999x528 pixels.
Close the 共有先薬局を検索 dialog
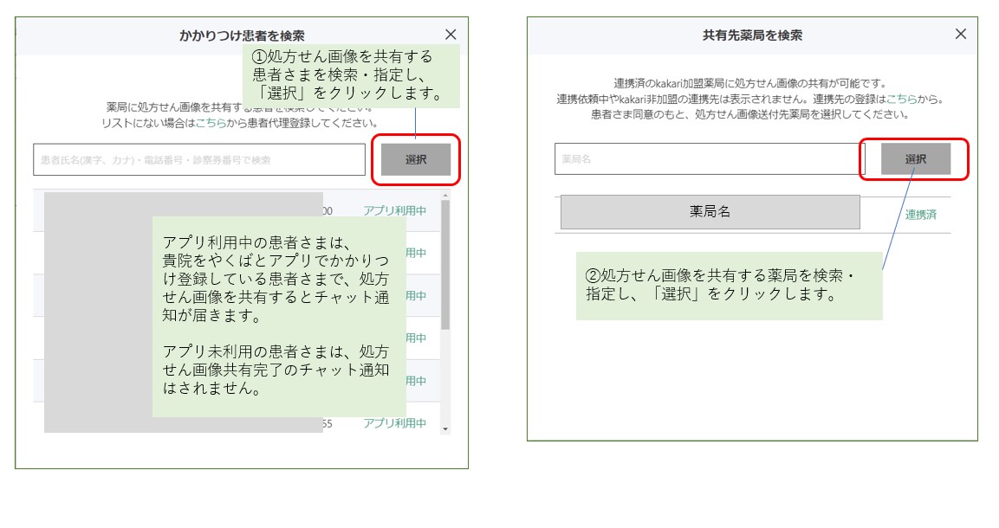pyautogui.click(x=961, y=34)
